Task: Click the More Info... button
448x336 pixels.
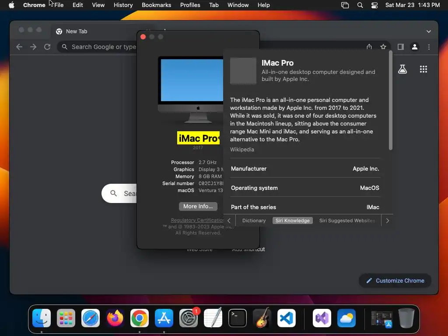Action: click(198, 206)
